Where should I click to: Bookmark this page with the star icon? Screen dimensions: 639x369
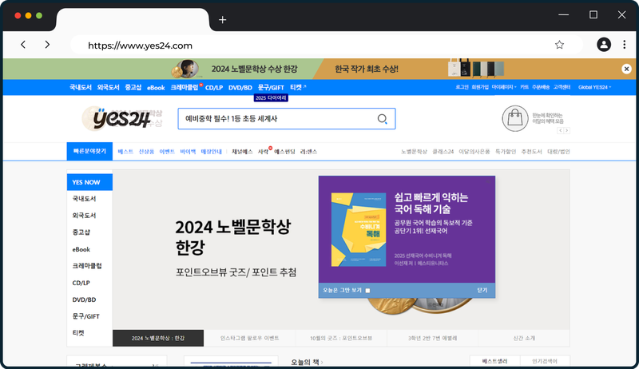pyautogui.click(x=559, y=45)
